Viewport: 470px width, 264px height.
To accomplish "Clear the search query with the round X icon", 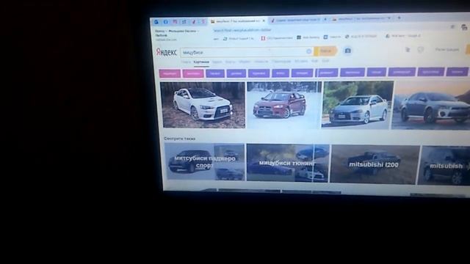I will click(x=308, y=51).
